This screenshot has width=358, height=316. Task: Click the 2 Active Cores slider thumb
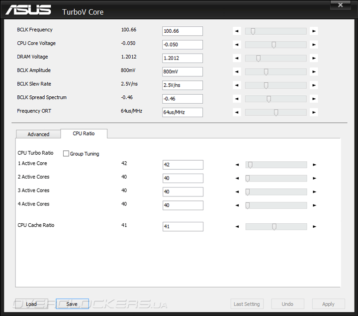(x=248, y=179)
